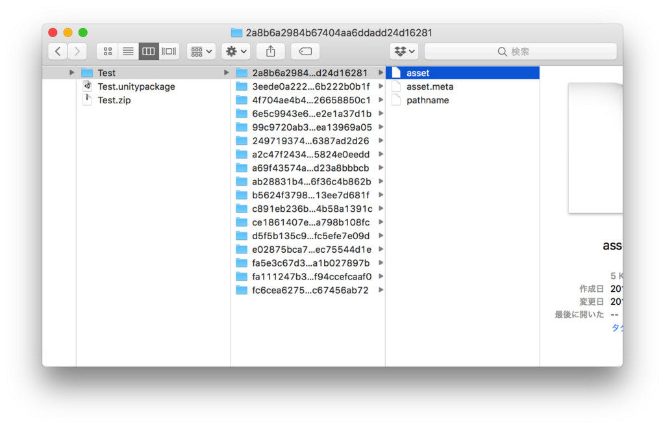Click the Share toolbar button
The image size is (665, 427).
pyautogui.click(x=271, y=51)
